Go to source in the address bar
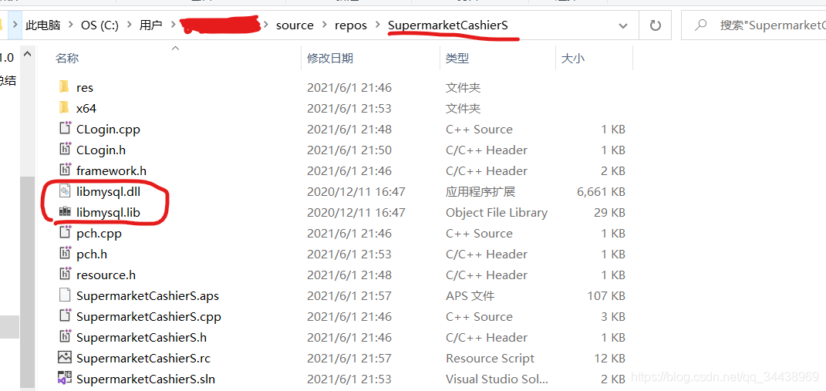Viewport: 826px width, 391px height. 295,25
